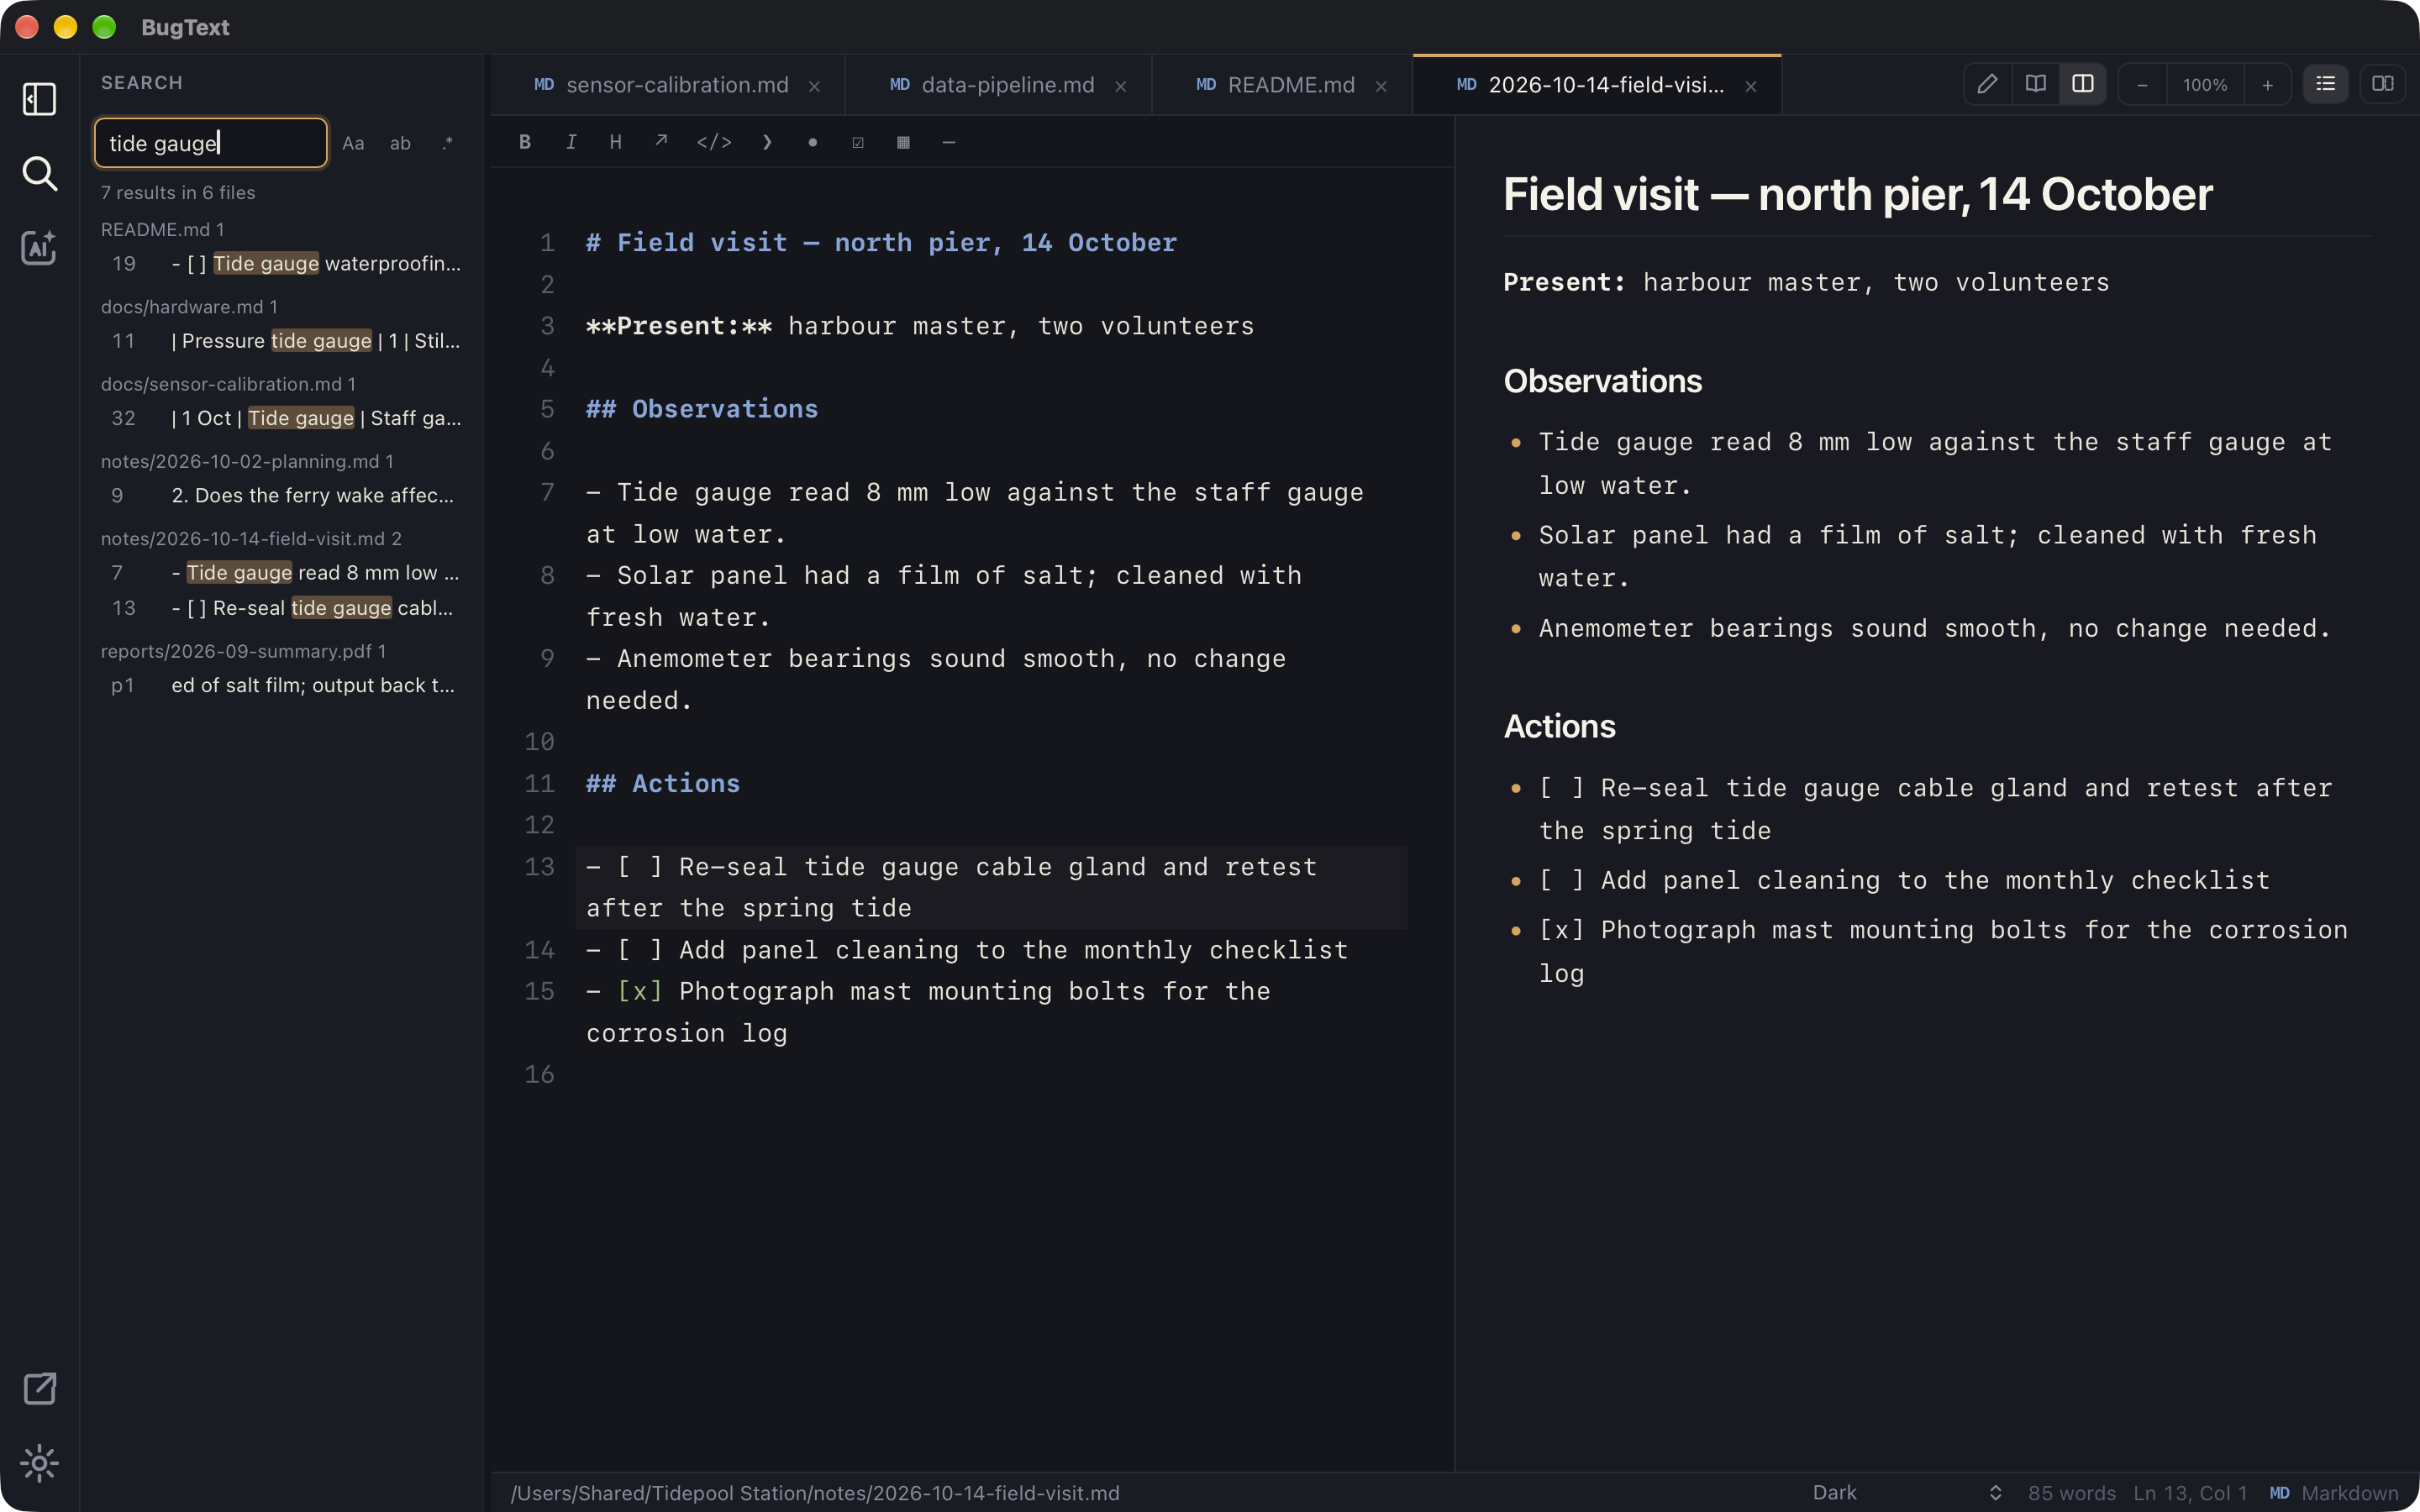Toggle outline list panel icon
This screenshot has height=1512, width=2420.
[x=2326, y=84]
